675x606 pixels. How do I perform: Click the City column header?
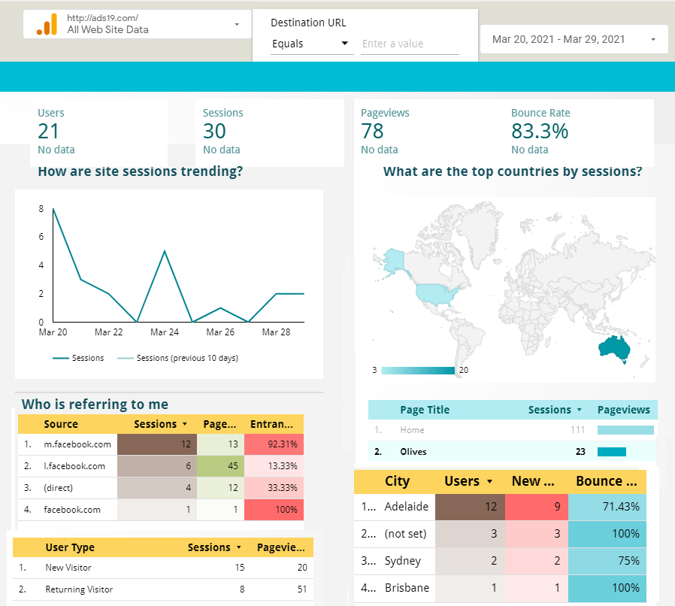pyautogui.click(x=397, y=481)
